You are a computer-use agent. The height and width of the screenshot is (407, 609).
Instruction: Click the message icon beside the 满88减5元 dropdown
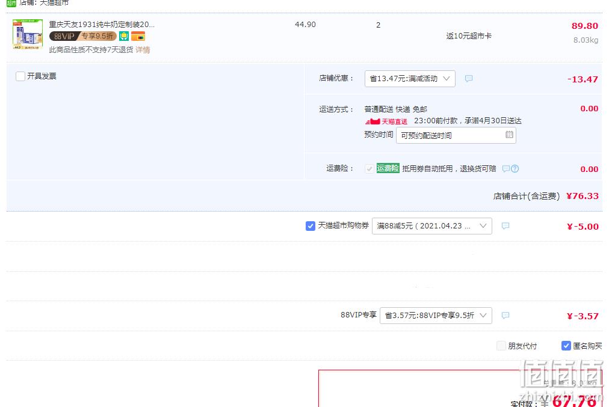click(505, 226)
